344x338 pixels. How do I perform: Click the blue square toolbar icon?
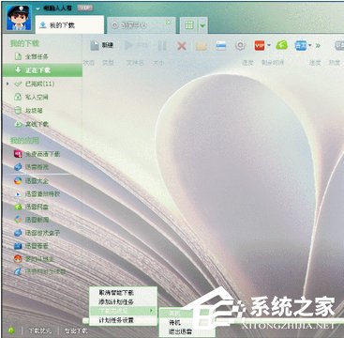[x=301, y=46]
